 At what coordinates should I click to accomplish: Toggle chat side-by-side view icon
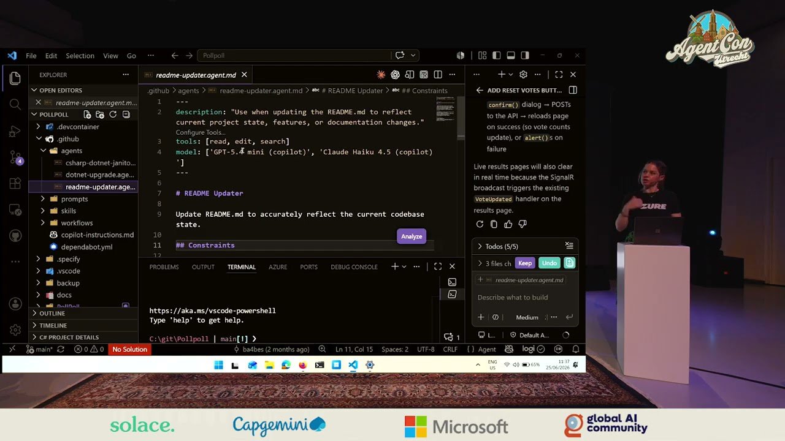(x=573, y=90)
